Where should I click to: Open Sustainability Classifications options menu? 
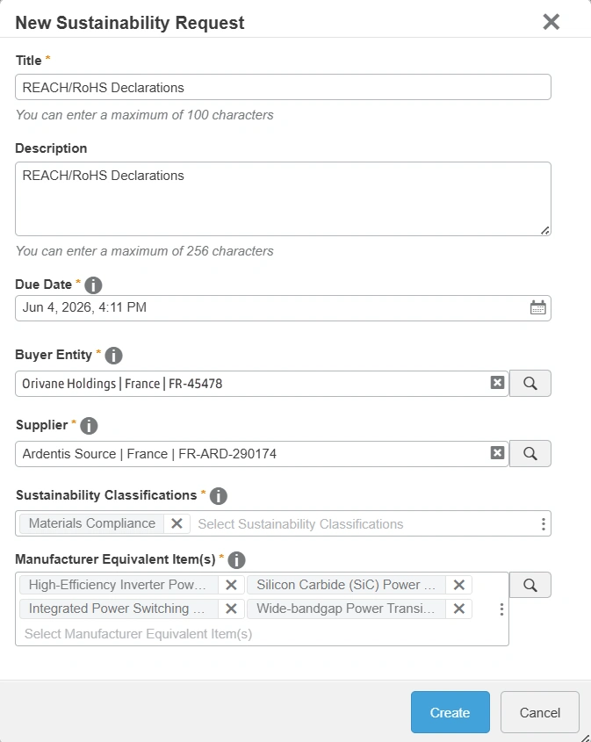click(x=544, y=524)
